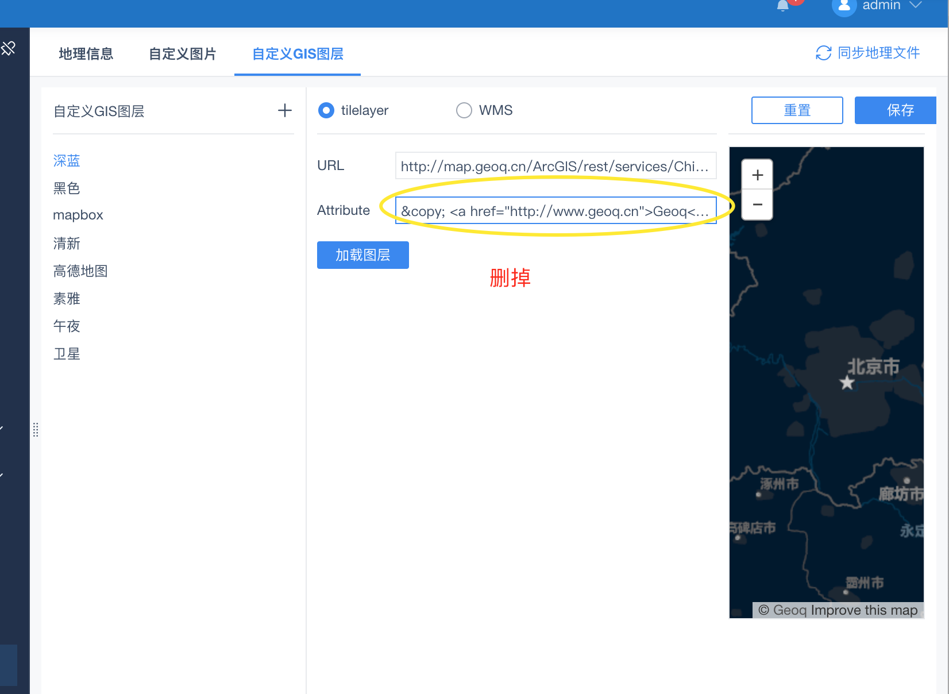Select the 清新 layer in list

tap(67, 244)
